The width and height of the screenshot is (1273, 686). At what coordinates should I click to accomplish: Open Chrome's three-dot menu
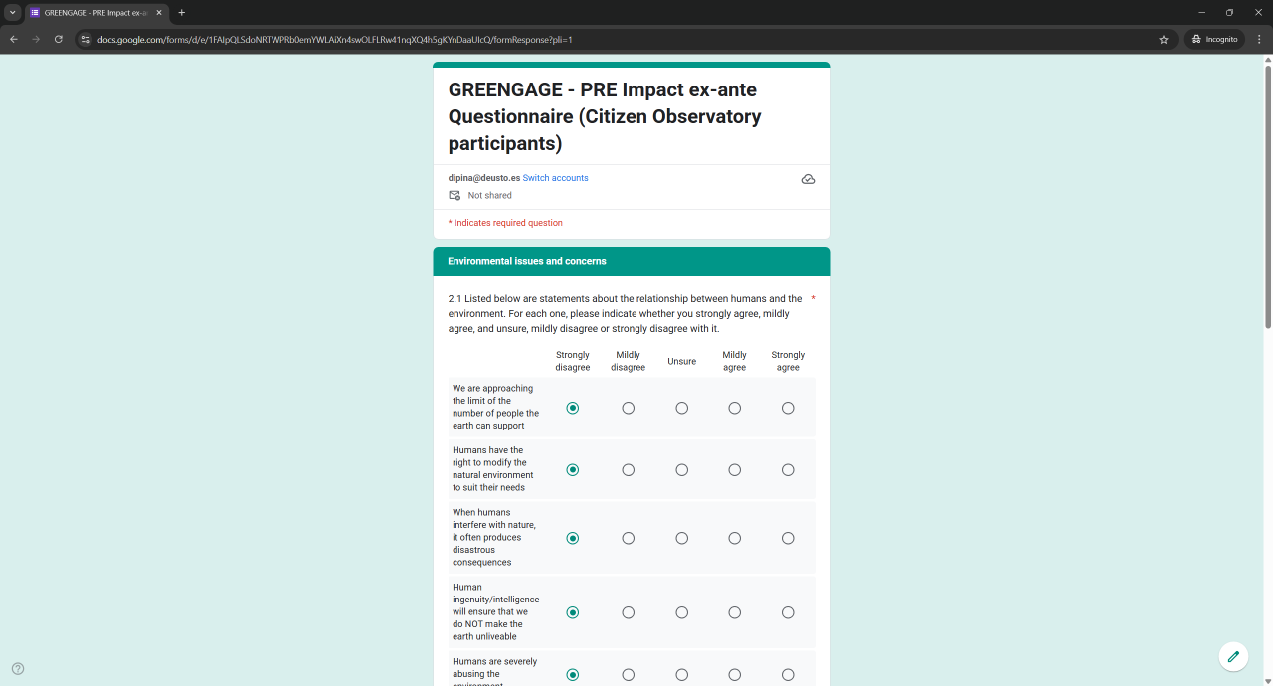[1259, 40]
